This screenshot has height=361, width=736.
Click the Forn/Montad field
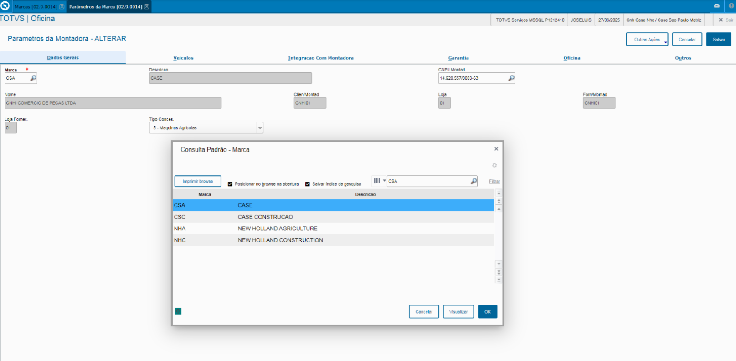tap(599, 103)
